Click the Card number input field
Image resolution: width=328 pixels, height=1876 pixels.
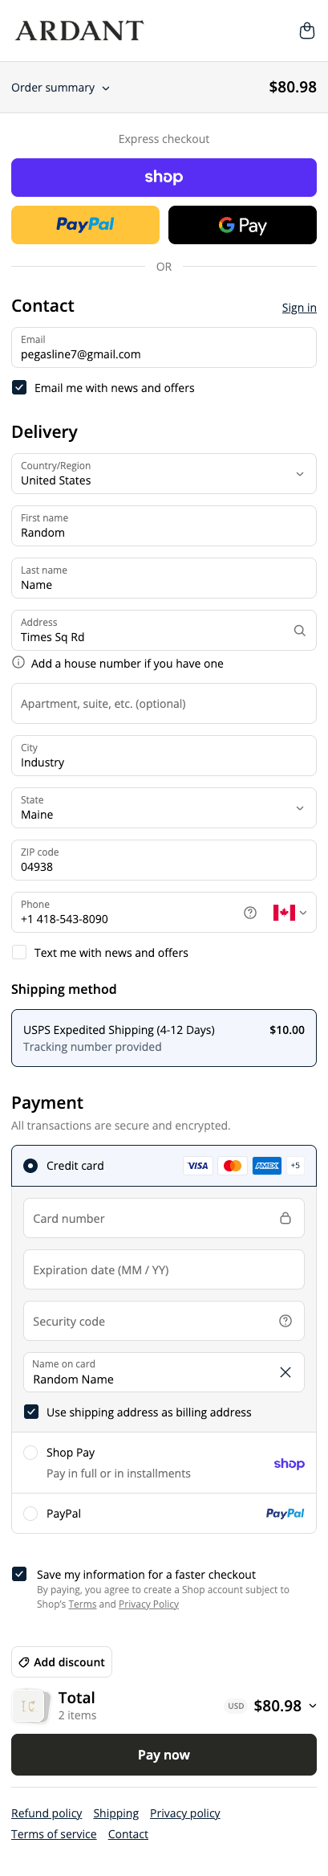[164, 1218]
